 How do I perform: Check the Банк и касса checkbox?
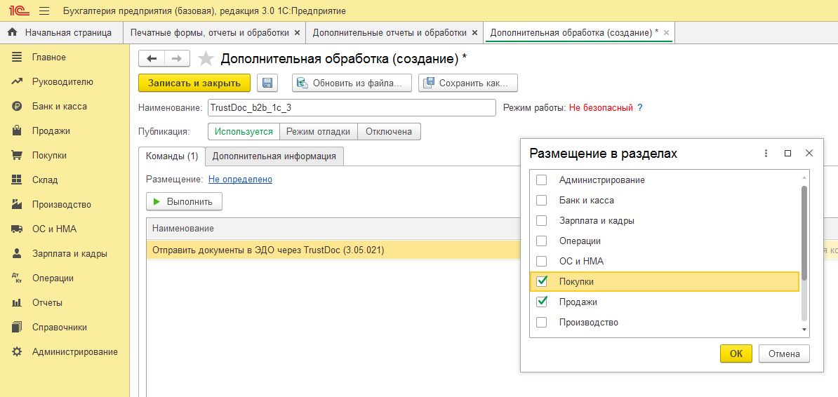pos(541,201)
